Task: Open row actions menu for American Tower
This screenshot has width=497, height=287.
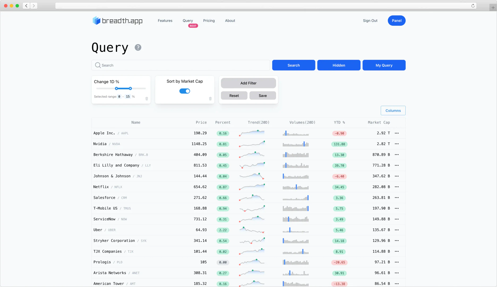Action: tap(397, 284)
